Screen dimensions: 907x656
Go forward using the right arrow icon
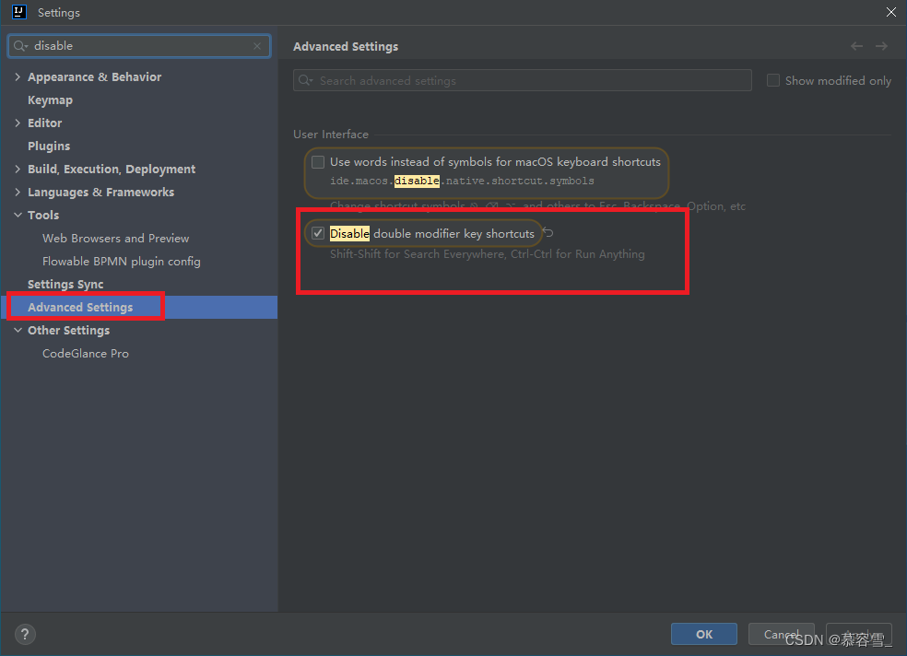pyautogui.click(x=881, y=46)
